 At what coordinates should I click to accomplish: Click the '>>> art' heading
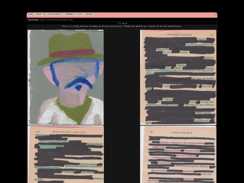pyautogui.click(x=122, y=23)
